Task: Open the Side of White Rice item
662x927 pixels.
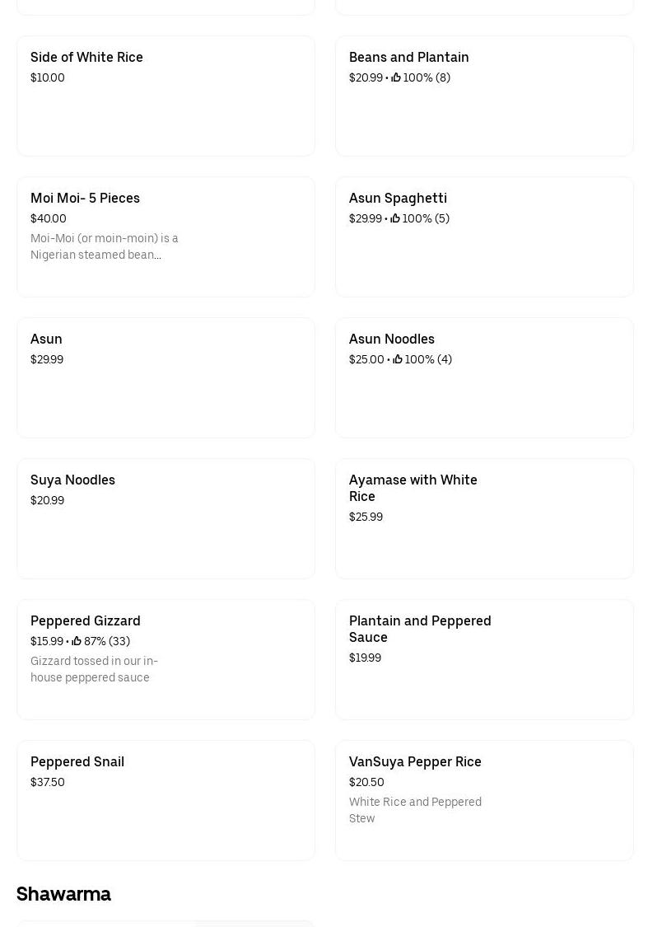Action: 86,57
